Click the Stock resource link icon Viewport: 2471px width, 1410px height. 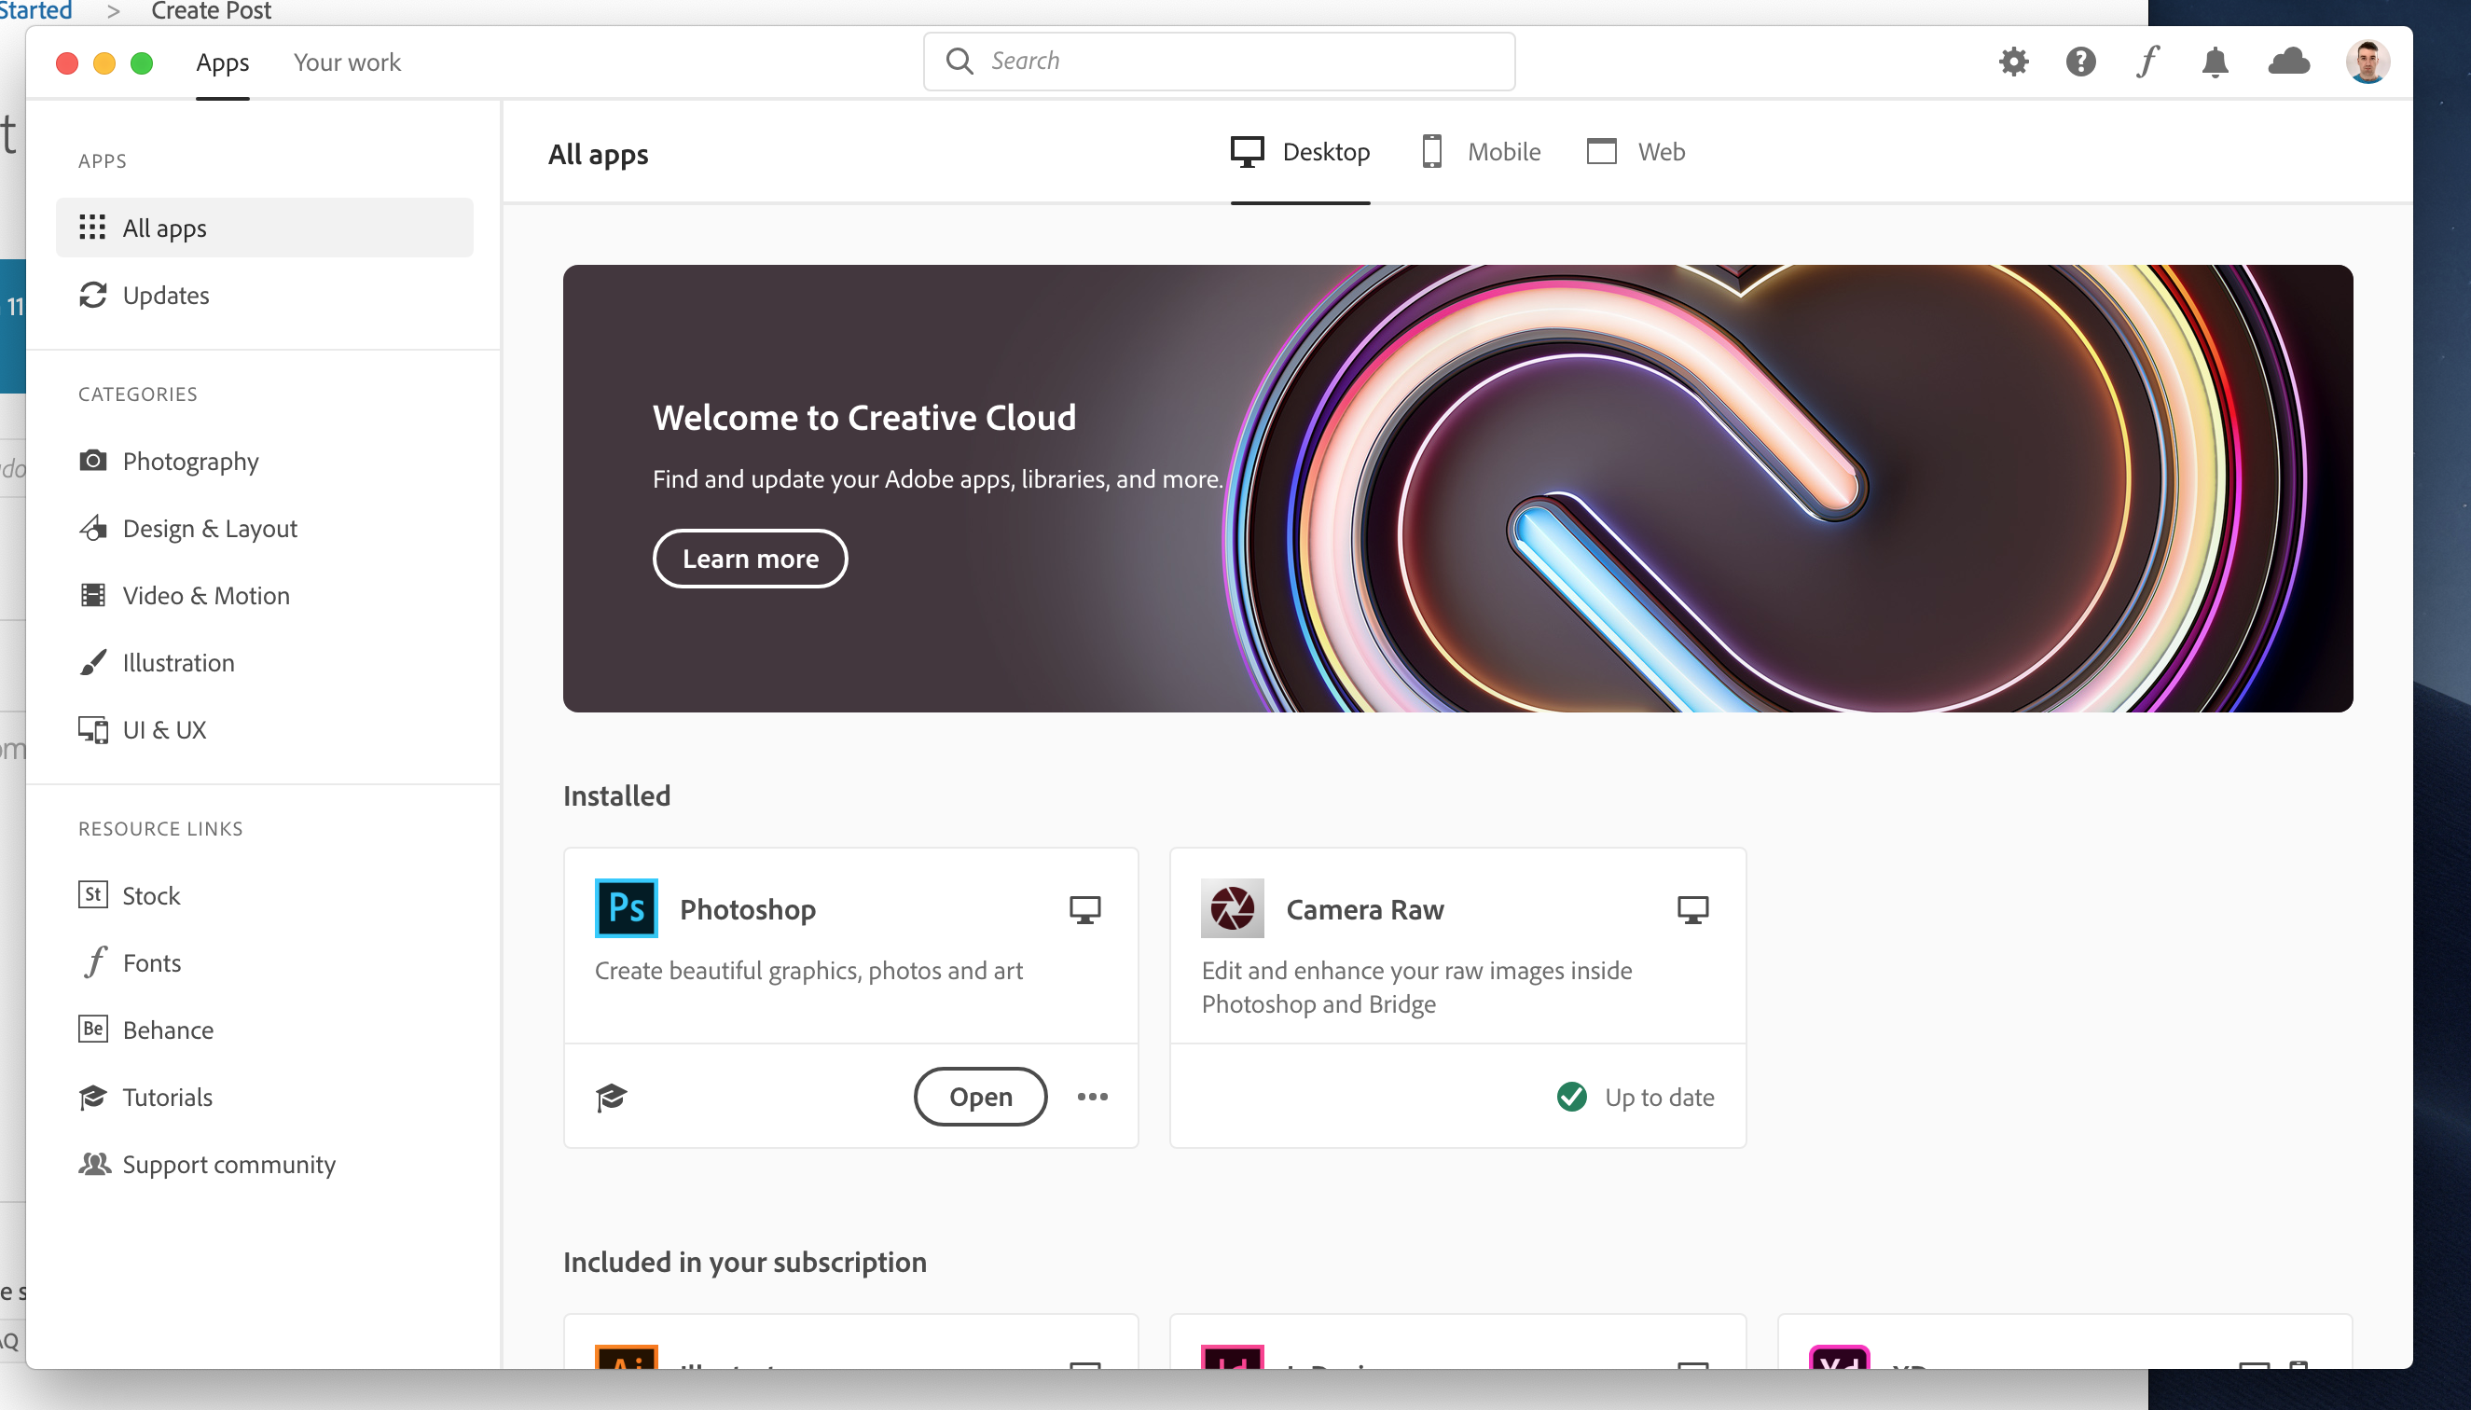click(91, 894)
